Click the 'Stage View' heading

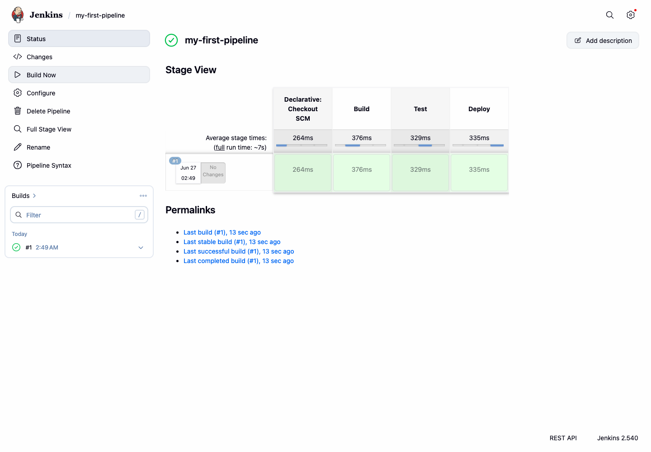pyautogui.click(x=191, y=70)
